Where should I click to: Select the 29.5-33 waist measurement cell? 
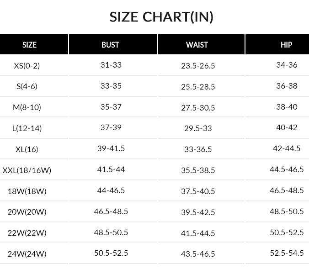coord(198,128)
